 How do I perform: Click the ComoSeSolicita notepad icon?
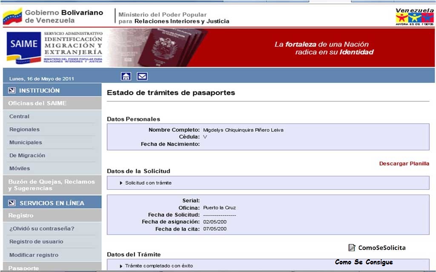[x=352, y=248]
